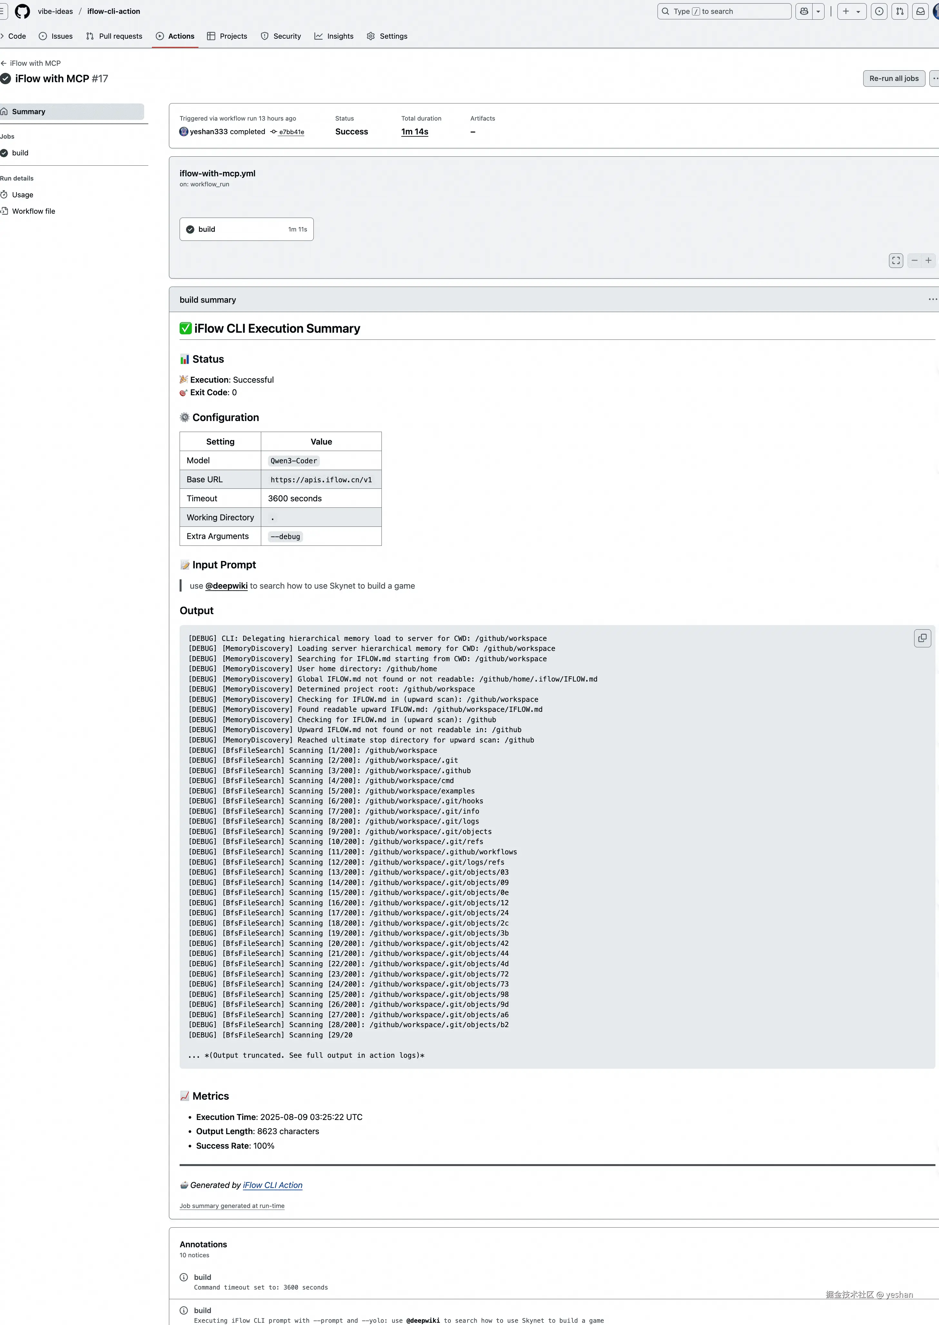Viewport: 939px width, 1325px height.
Task: Select the build node in the workflow graph
Action: tap(246, 229)
